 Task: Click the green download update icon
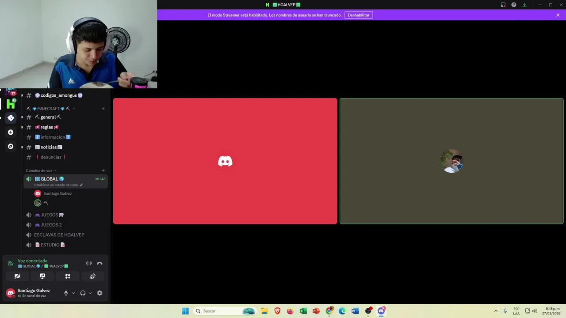524,5
